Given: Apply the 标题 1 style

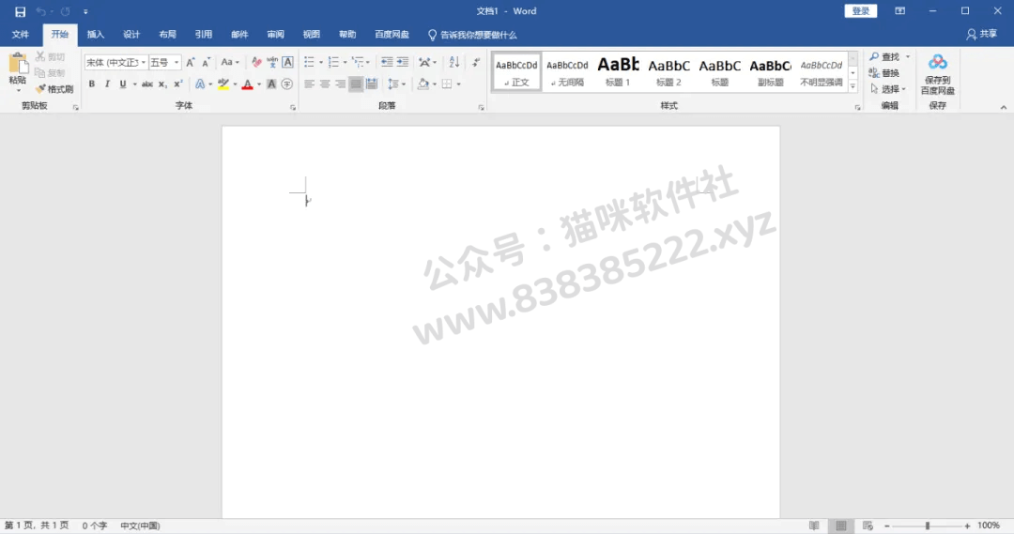Looking at the screenshot, I should [618, 71].
